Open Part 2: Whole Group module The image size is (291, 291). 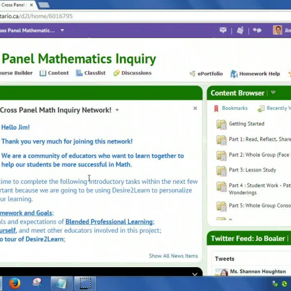pyautogui.click(x=260, y=155)
